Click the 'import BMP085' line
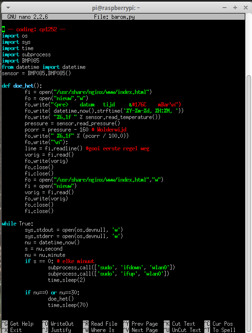 [20, 61]
